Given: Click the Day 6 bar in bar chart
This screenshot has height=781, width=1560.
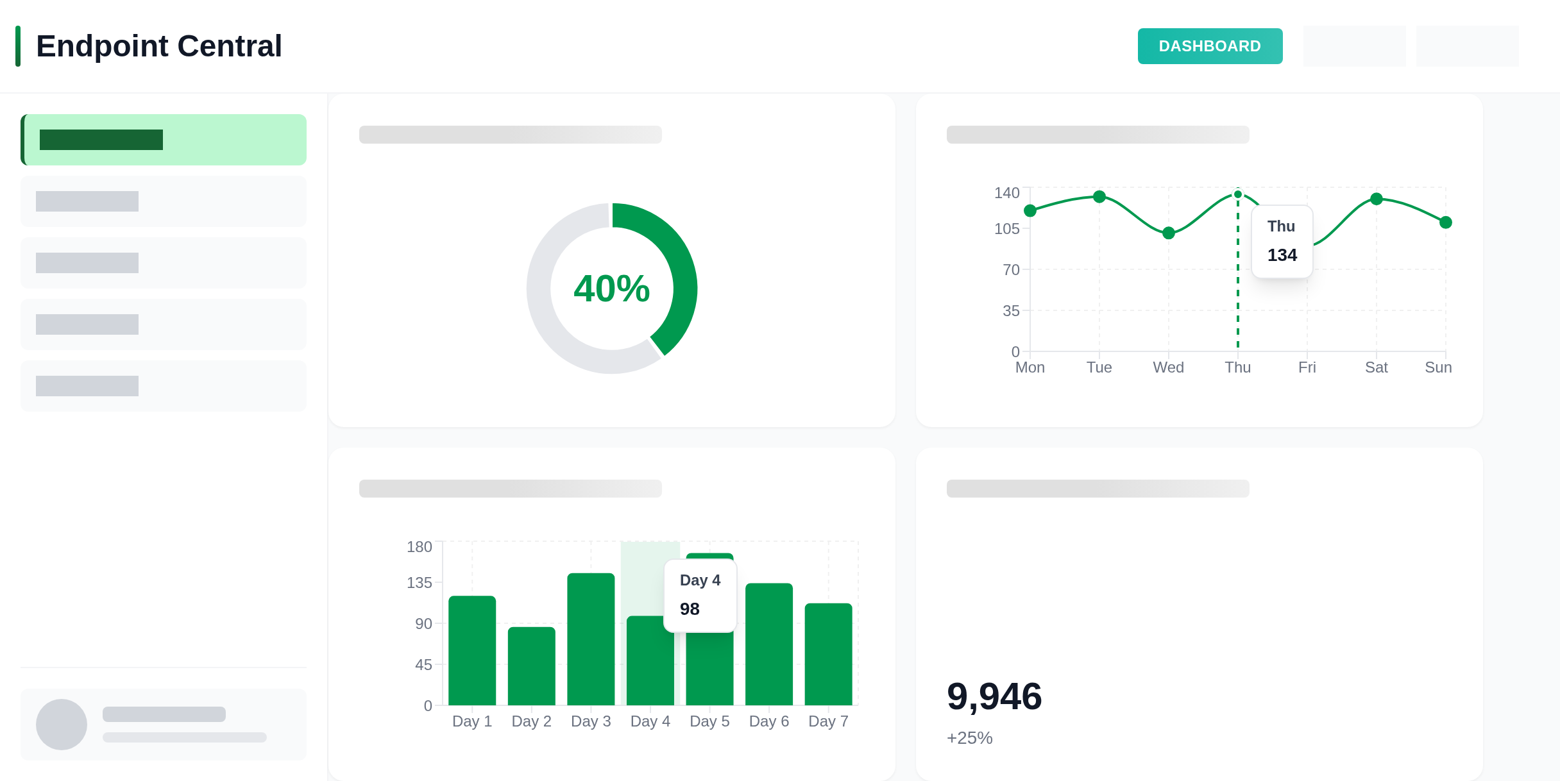Looking at the screenshot, I should 769,644.
